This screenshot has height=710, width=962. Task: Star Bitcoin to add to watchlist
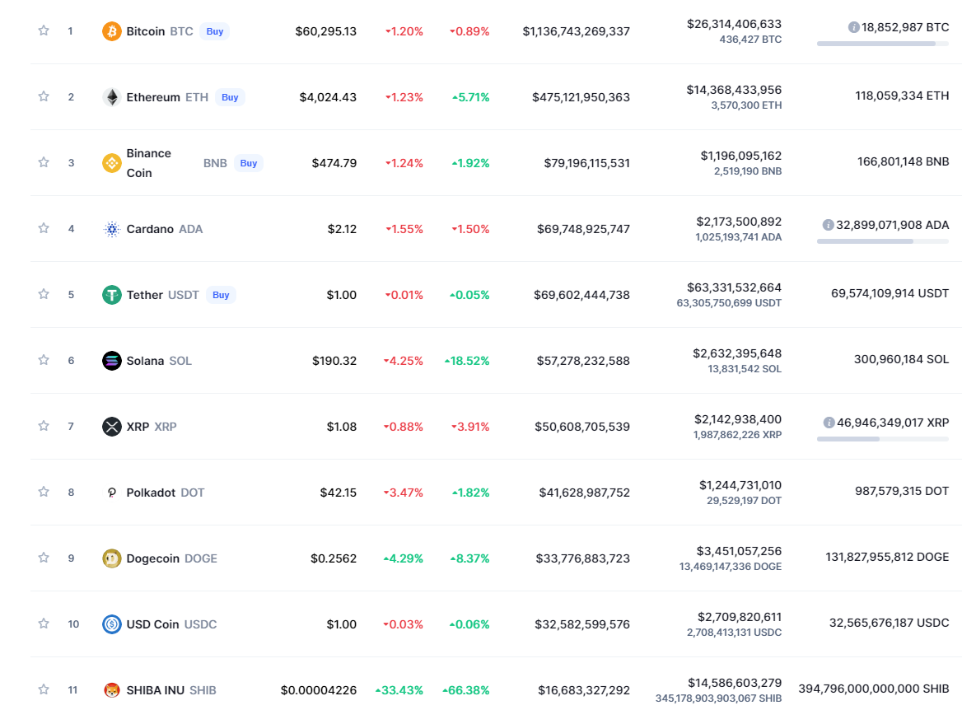44,30
